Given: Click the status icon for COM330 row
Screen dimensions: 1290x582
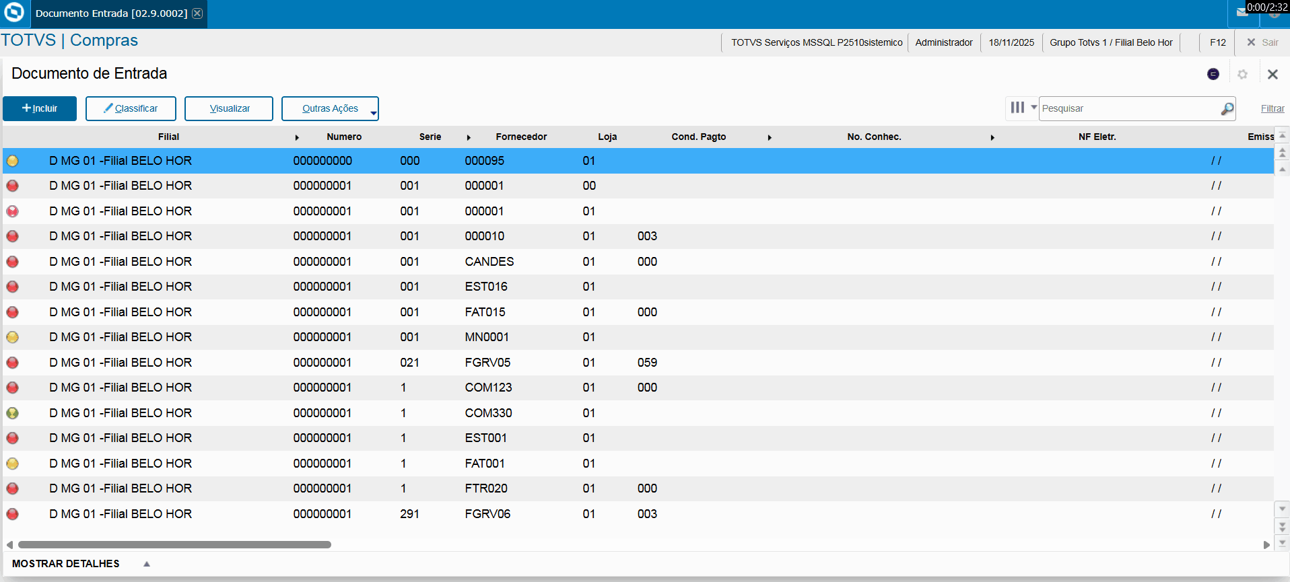Looking at the screenshot, I should click(13, 413).
